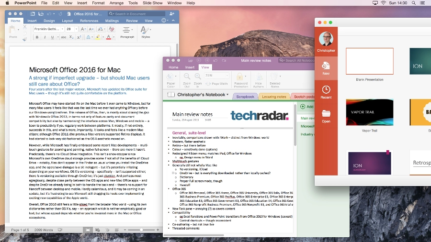Toggle the notebook list checkbox icon

pos(171,95)
